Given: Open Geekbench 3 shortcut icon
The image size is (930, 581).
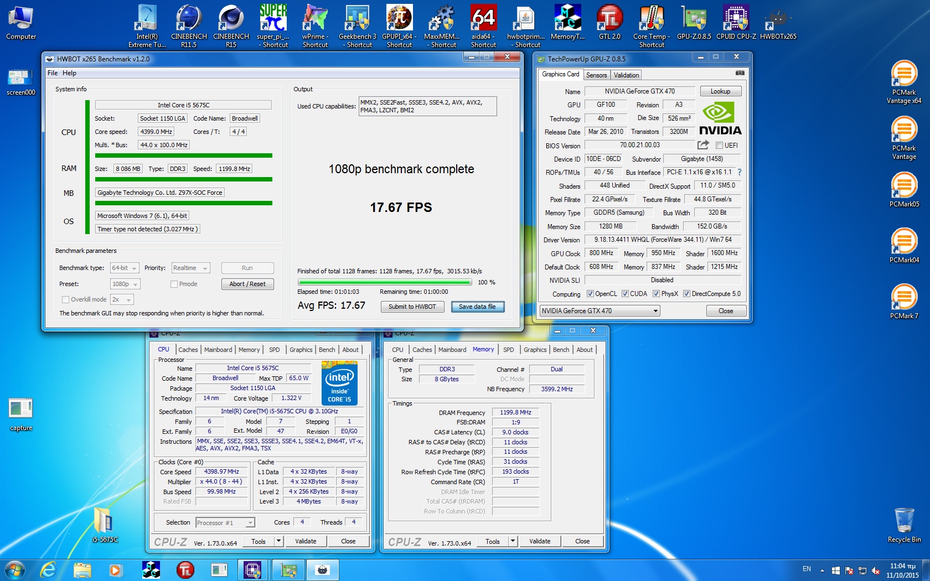Looking at the screenshot, I should pyautogui.click(x=357, y=25).
